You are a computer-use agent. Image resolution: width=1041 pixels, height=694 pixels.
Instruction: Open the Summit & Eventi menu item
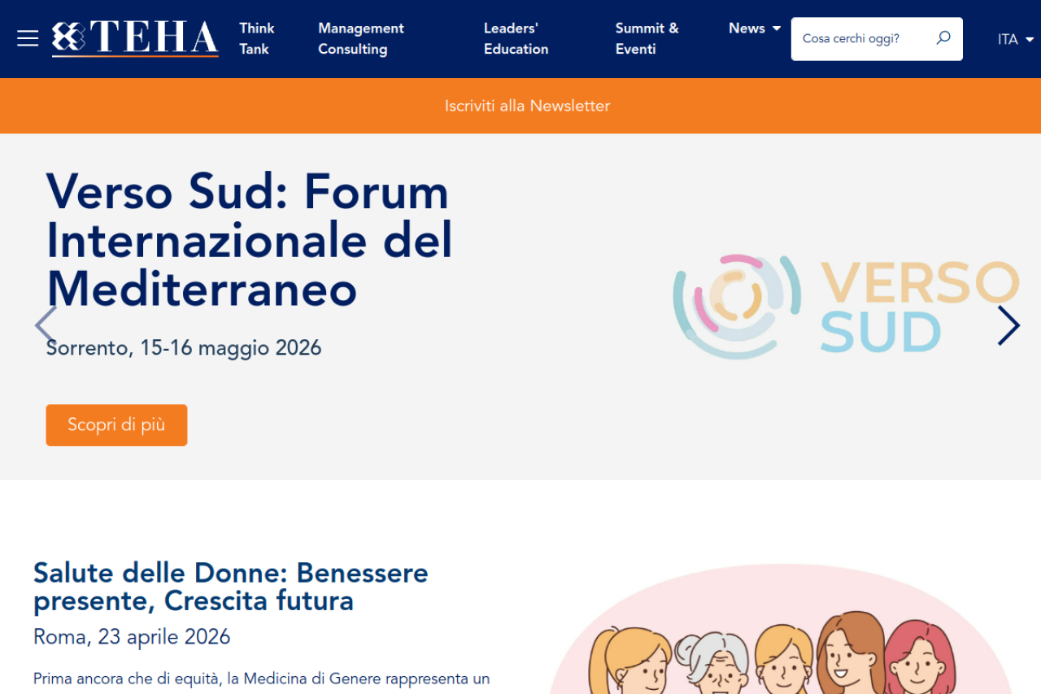[x=647, y=38]
